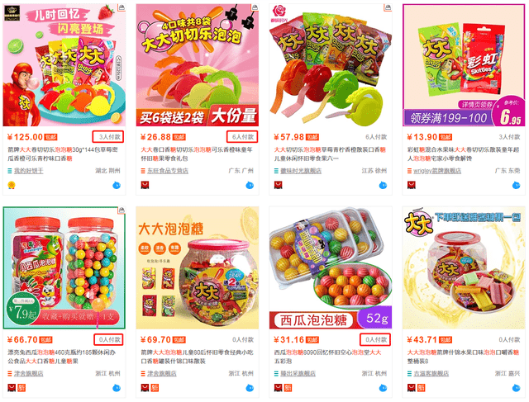
Task: Click the blue Wangwang chat icon for ¥125.00 item
Action: (116, 185)
